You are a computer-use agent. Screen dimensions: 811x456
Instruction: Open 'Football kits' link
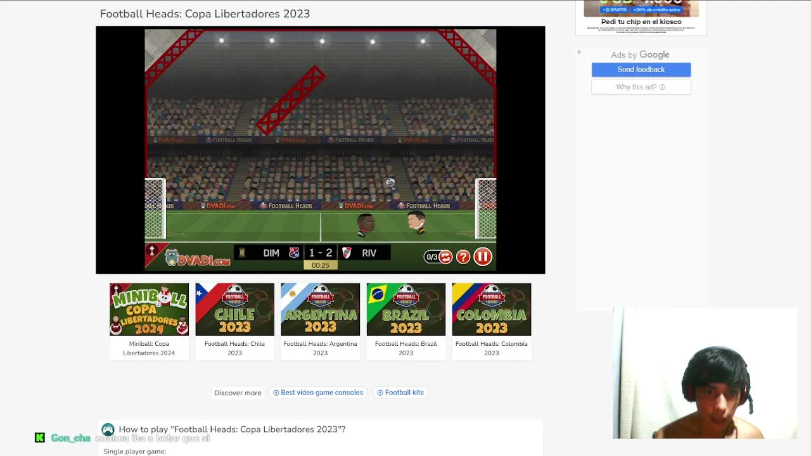pos(400,393)
